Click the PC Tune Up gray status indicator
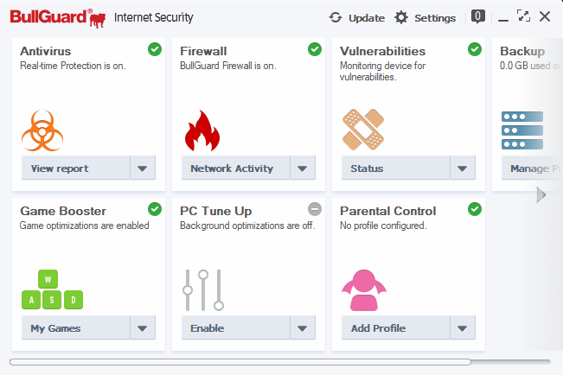Image resolution: width=563 pixels, height=375 pixels. click(x=315, y=209)
